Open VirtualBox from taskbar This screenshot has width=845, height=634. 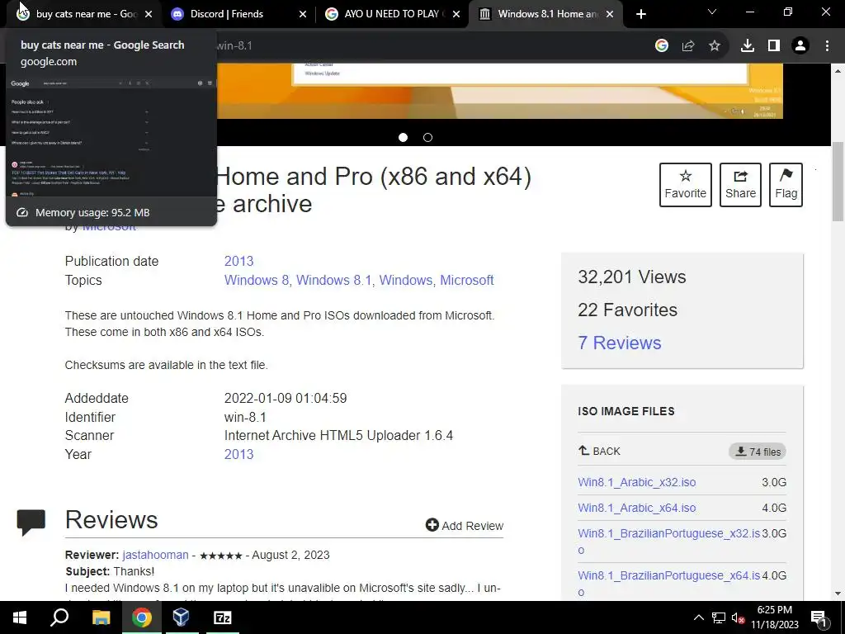click(181, 617)
